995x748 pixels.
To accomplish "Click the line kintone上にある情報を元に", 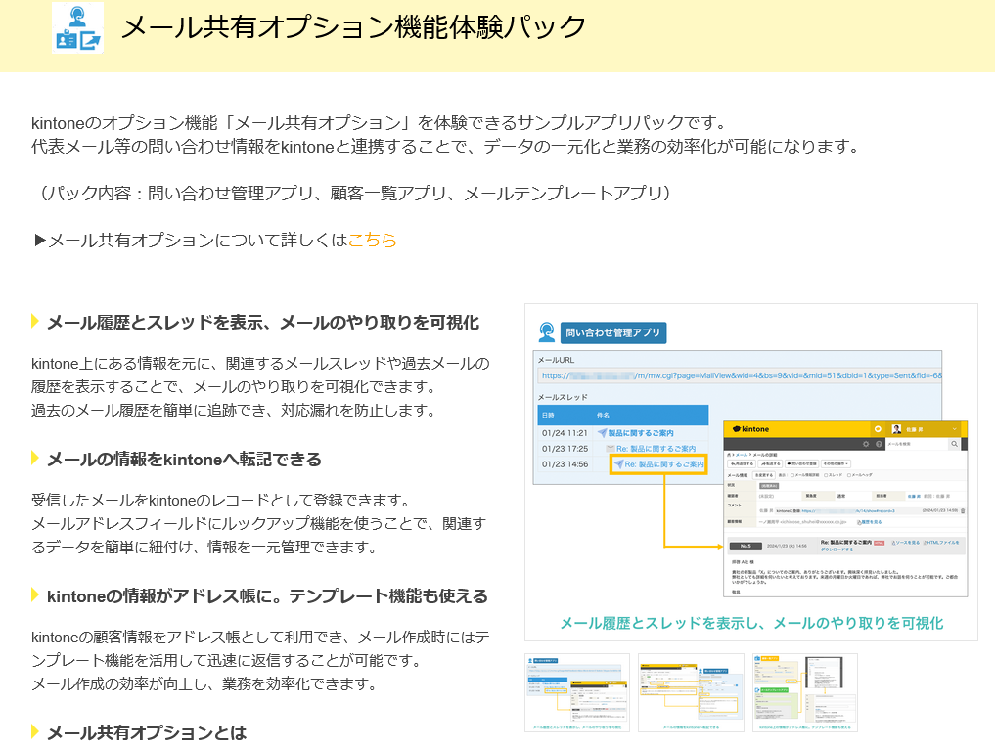I will coord(261,364).
